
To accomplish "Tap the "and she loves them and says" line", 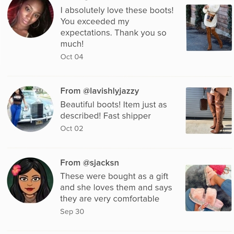I will tap(116, 188).
